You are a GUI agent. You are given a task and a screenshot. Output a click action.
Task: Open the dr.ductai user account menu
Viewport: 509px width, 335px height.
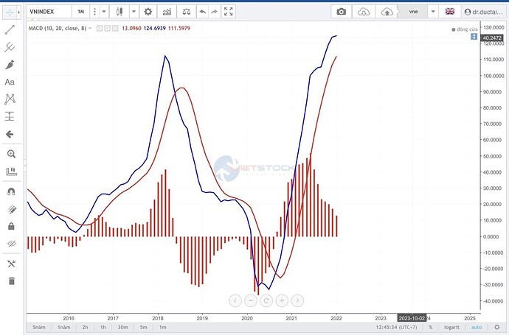point(483,12)
